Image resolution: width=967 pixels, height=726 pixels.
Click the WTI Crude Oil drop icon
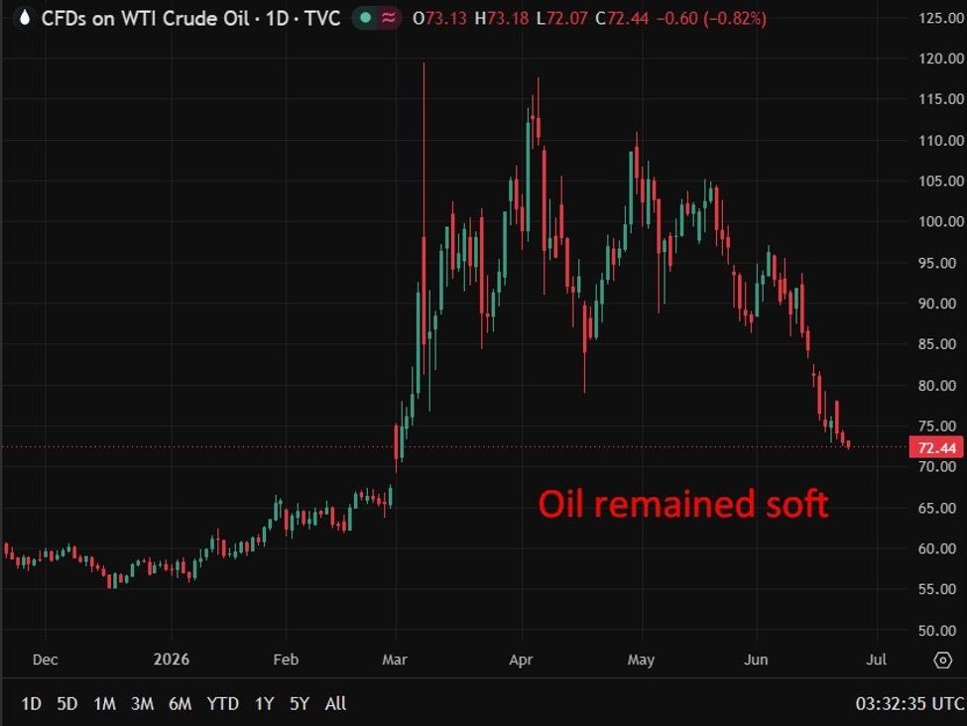(x=24, y=17)
